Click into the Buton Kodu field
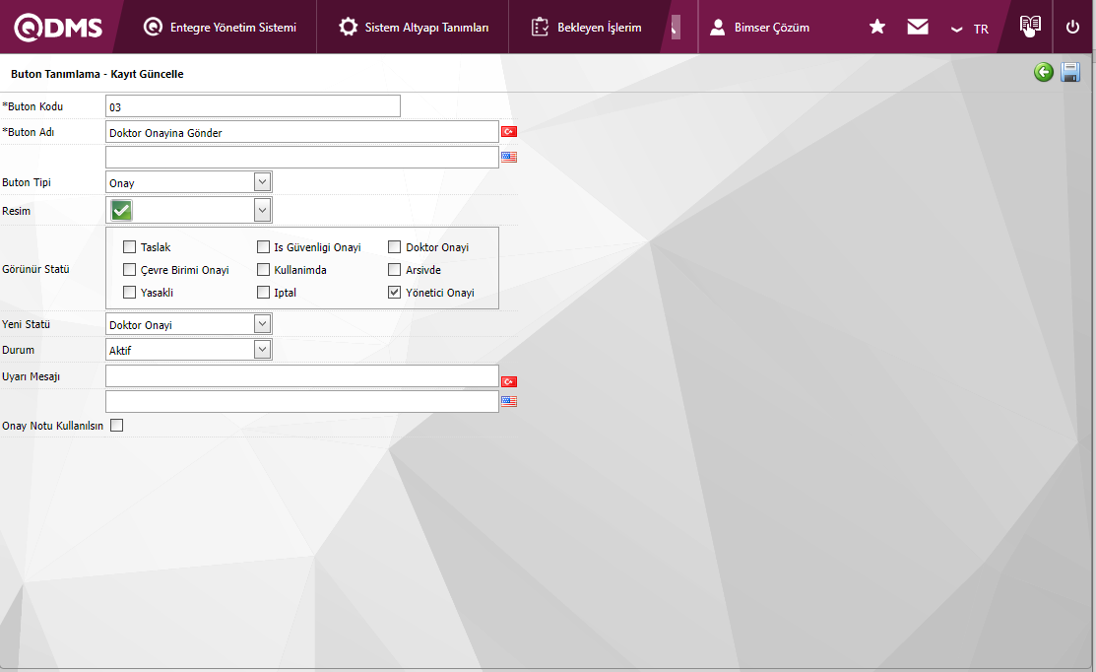1096x672 pixels. tap(252, 106)
